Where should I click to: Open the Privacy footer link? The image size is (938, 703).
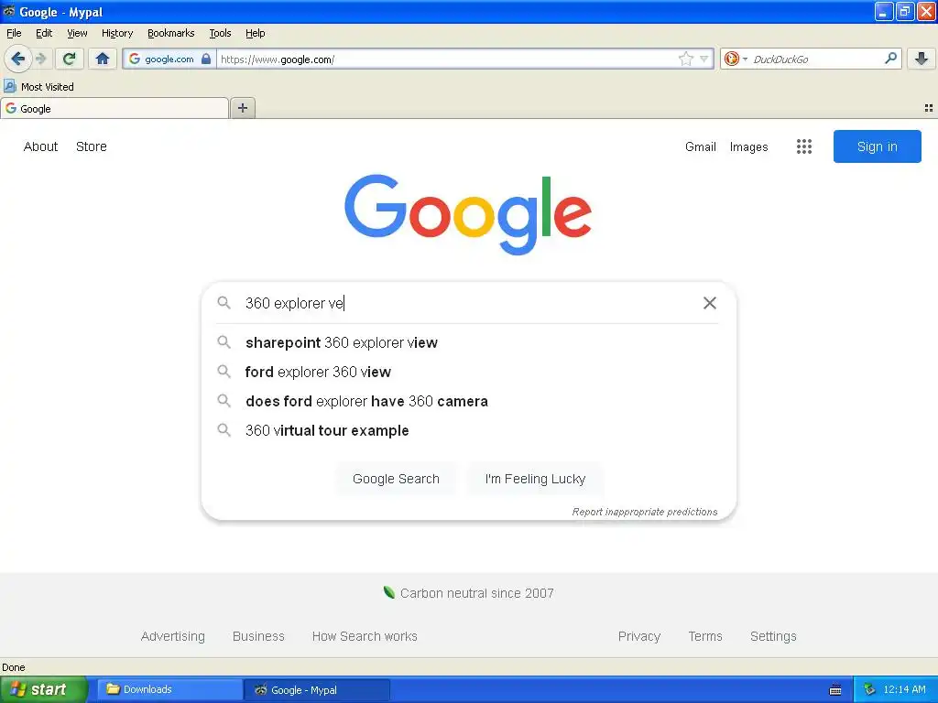coord(638,636)
